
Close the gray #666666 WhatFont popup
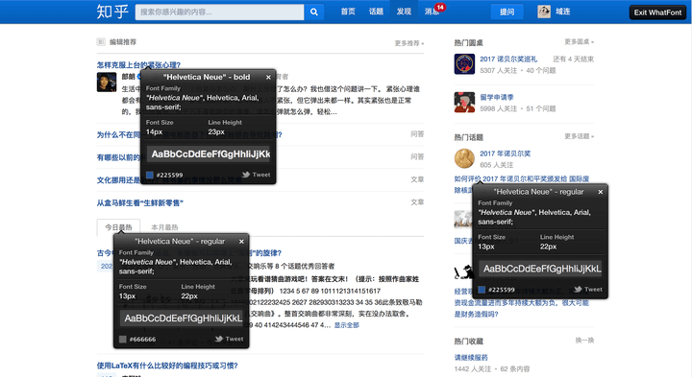pyautogui.click(x=241, y=242)
